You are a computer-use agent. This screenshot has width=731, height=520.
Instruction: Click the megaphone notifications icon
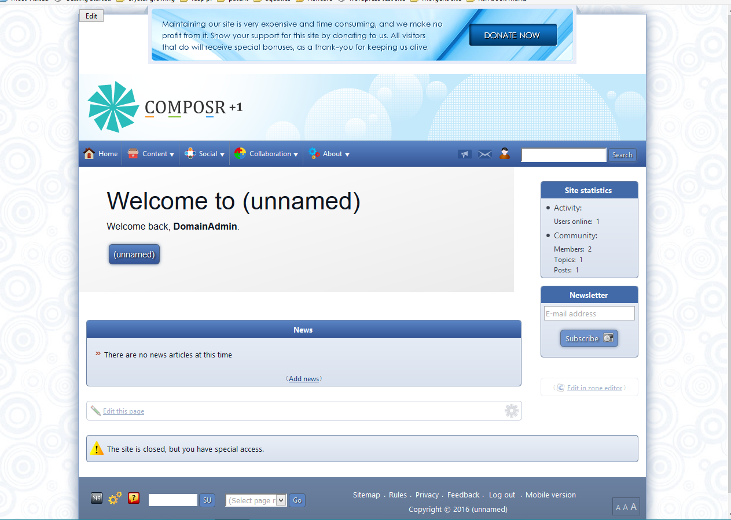464,154
